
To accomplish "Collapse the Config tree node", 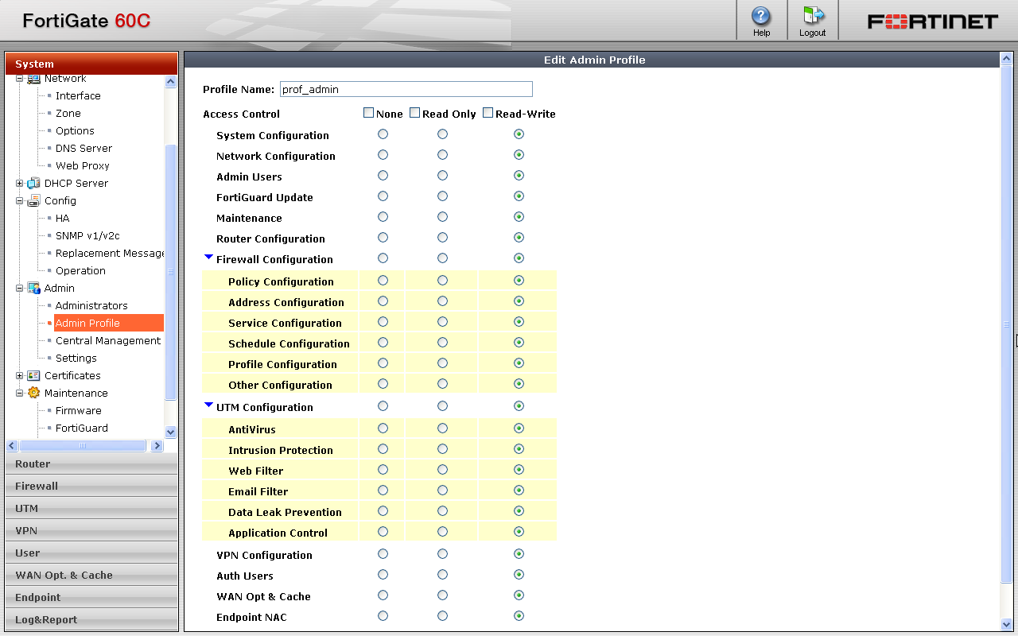I will 20,201.
